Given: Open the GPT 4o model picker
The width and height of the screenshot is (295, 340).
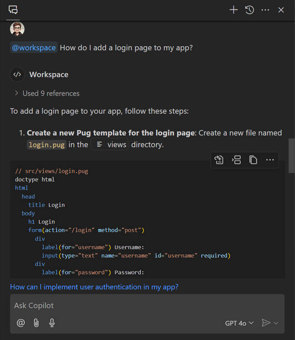Looking at the screenshot, I should click(239, 323).
